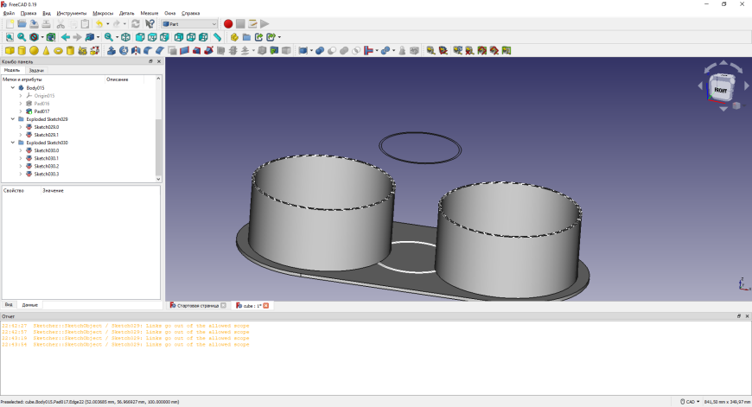Create a torus primitive solid
This screenshot has width=752, height=407.
(x=58, y=50)
